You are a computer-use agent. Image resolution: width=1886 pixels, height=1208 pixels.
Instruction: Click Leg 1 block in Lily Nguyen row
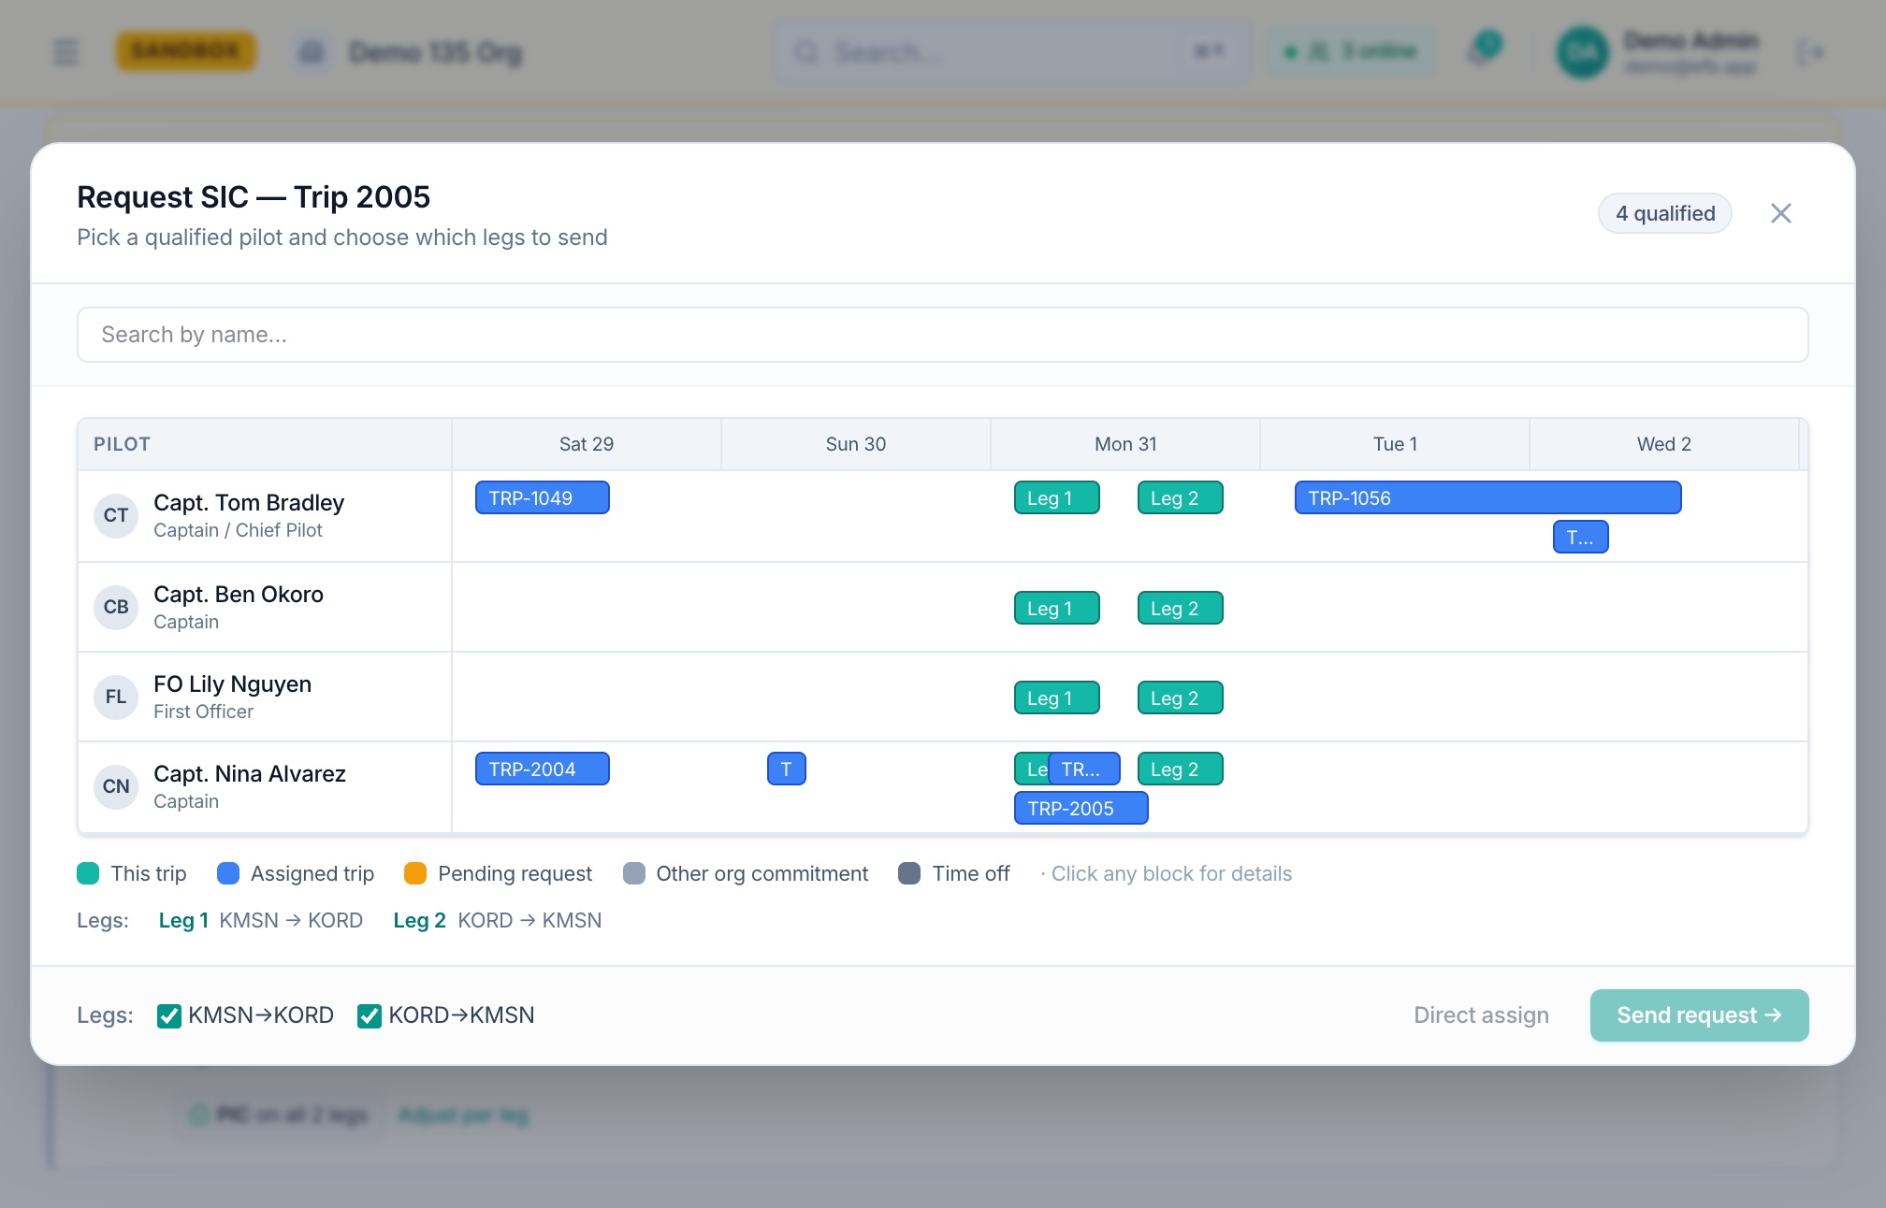pyautogui.click(x=1057, y=698)
